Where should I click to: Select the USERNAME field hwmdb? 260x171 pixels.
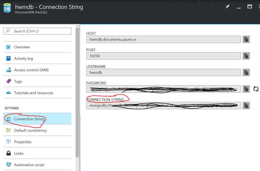click(163, 73)
